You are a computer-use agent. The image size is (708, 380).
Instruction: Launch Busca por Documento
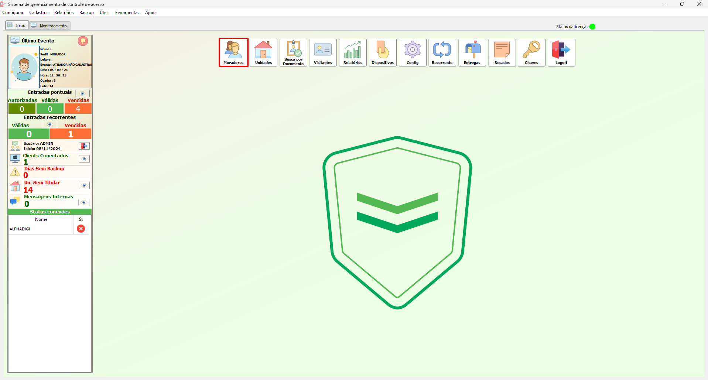click(x=293, y=52)
